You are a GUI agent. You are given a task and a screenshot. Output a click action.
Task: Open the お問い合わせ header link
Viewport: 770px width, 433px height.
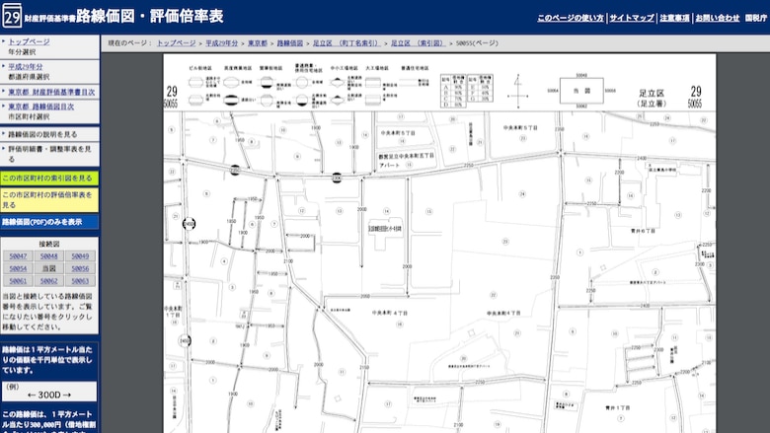[x=717, y=18]
